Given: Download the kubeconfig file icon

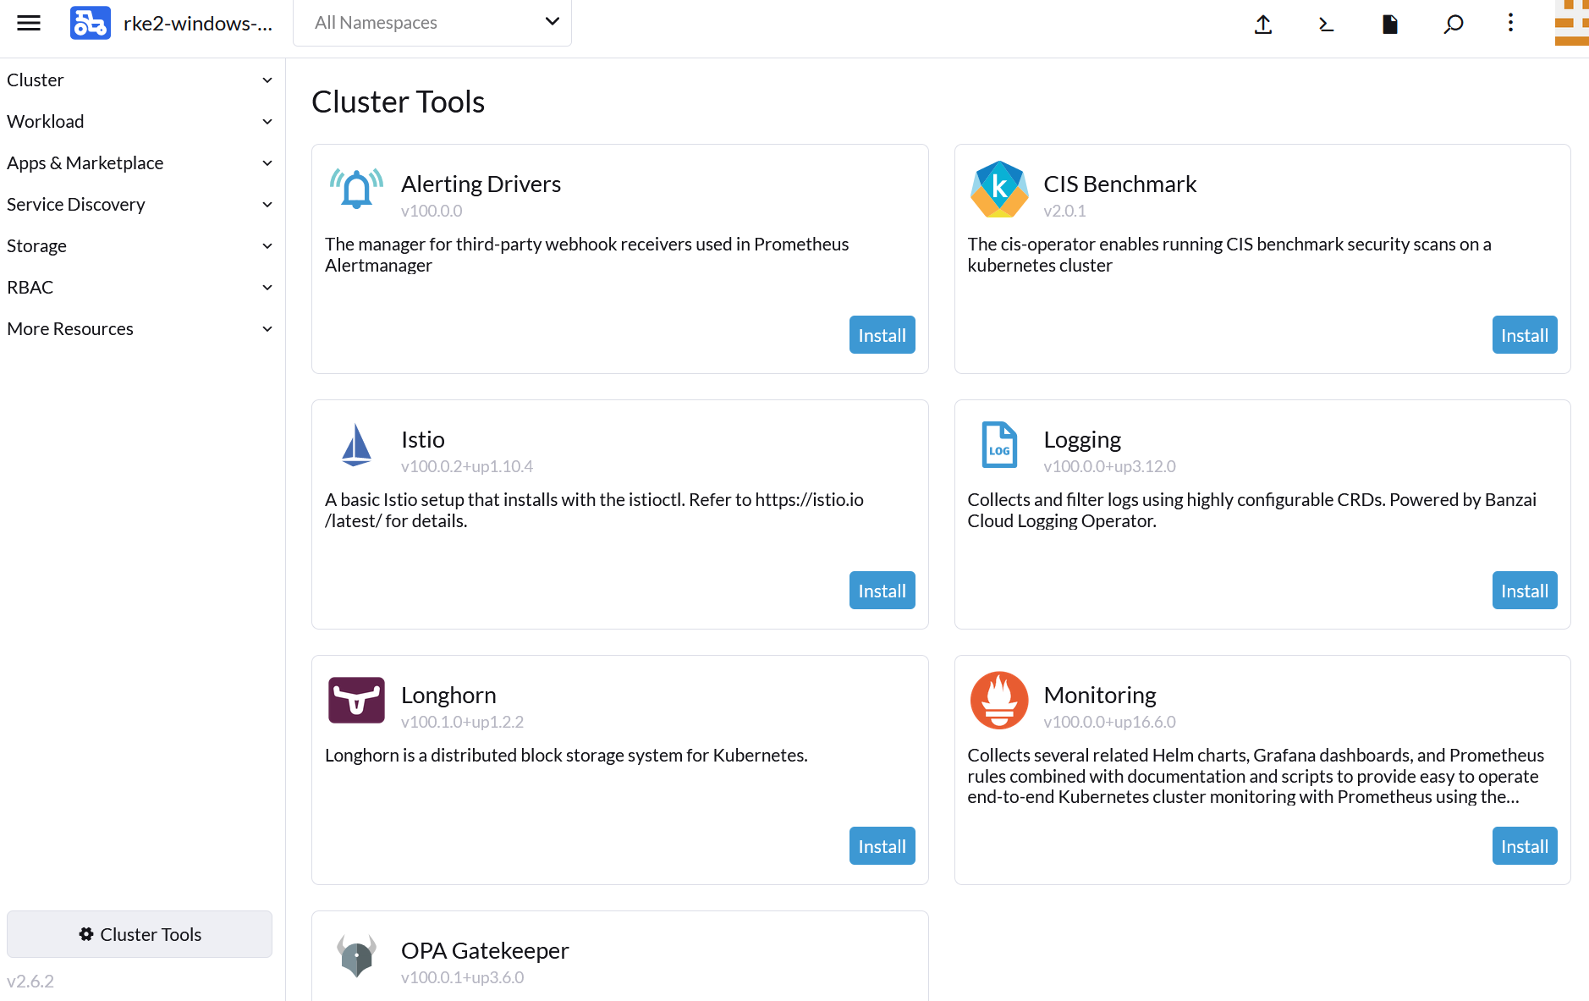Looking at the screenshot, I should (x=1388, y=25).
